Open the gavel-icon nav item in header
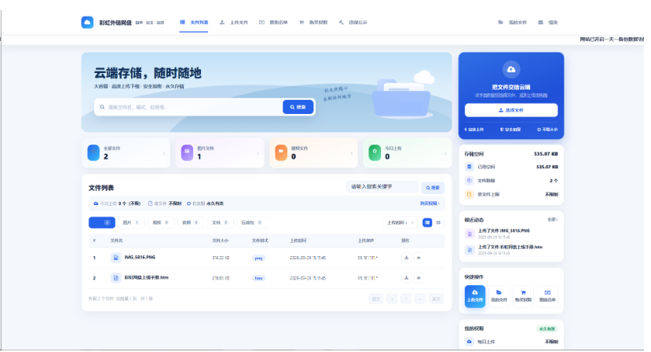This screenshot has height=352, width=651. [x=353, y=23]
